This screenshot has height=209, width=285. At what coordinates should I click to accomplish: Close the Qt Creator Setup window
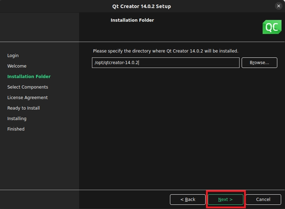[x=278, y=6]
